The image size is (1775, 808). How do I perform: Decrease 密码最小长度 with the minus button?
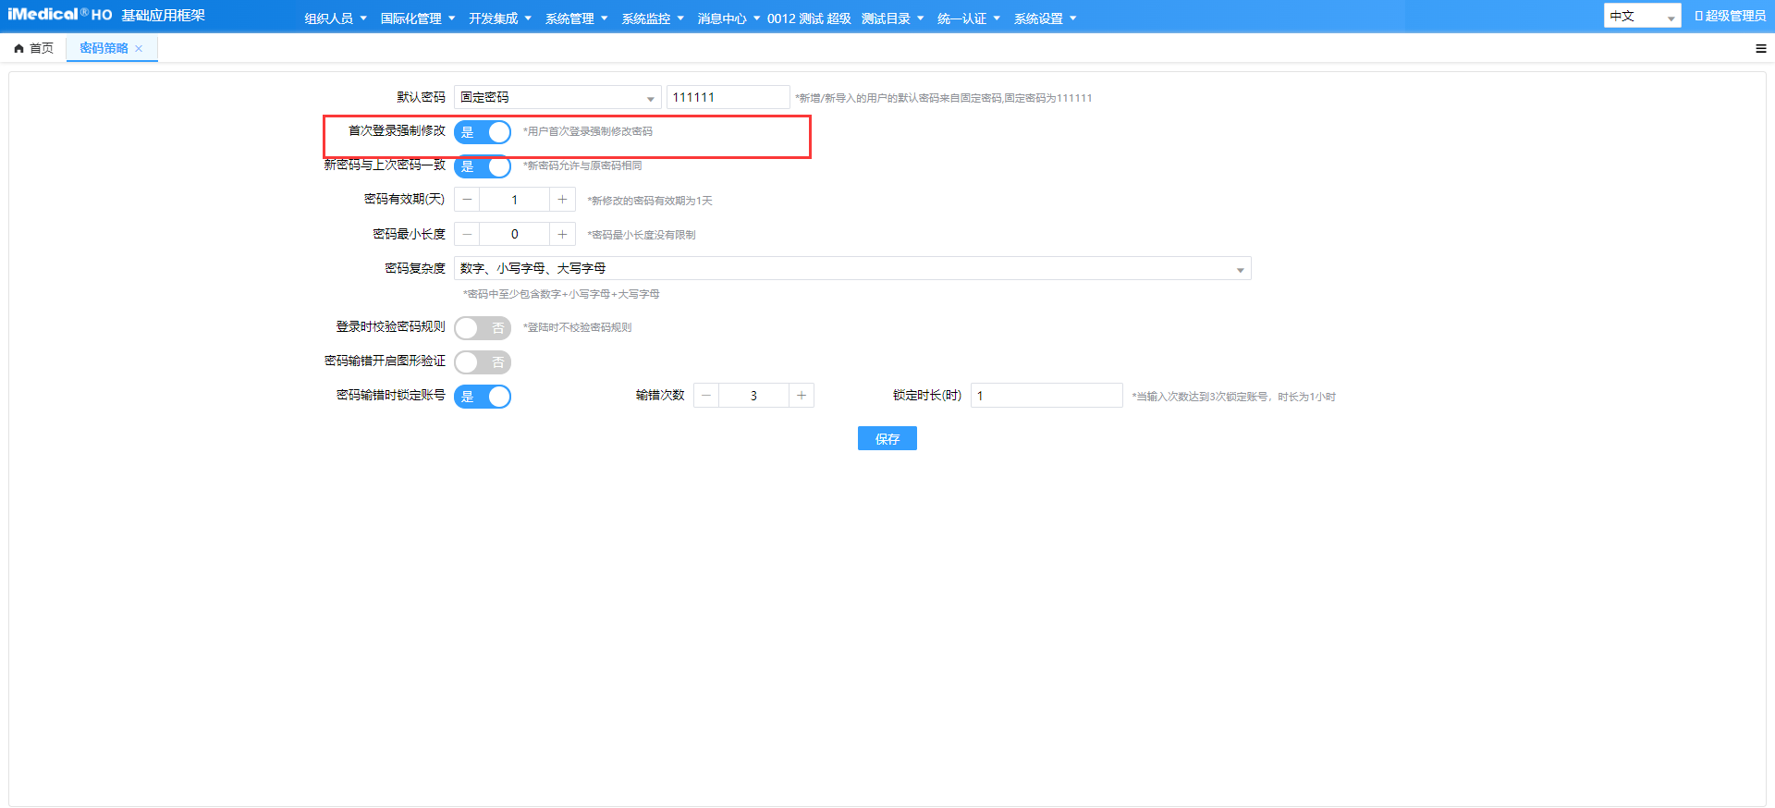(467, 235)
